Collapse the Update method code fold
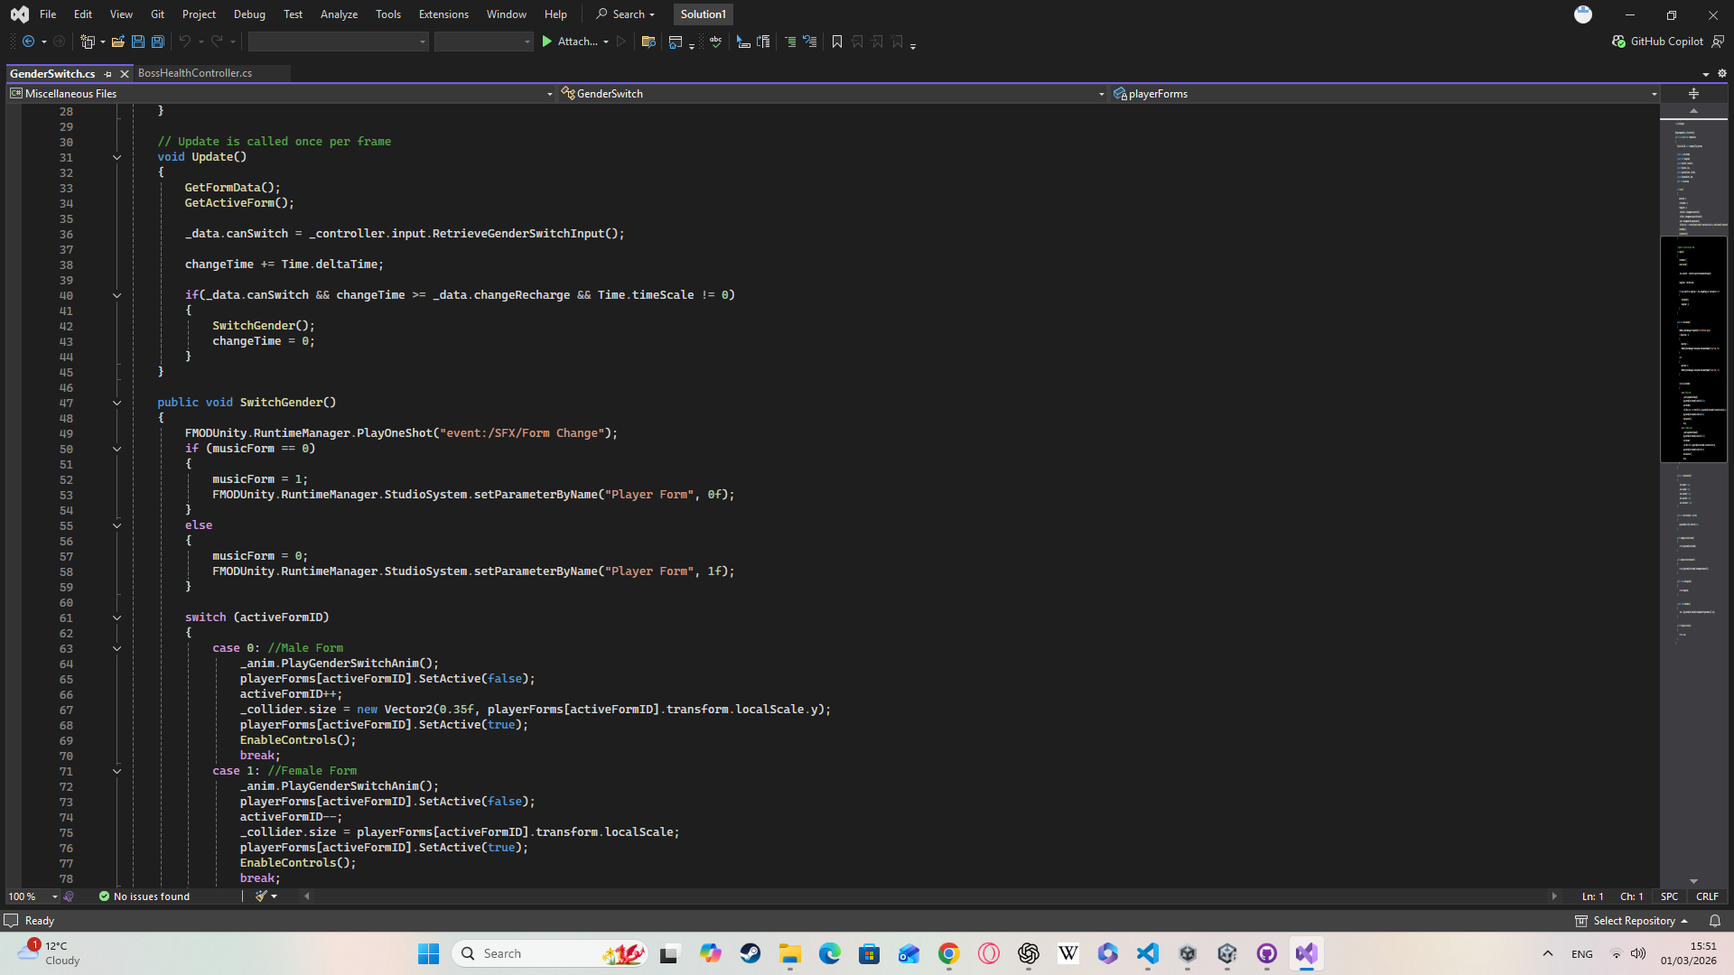1734x975 pixels. [x=117, y=157]
